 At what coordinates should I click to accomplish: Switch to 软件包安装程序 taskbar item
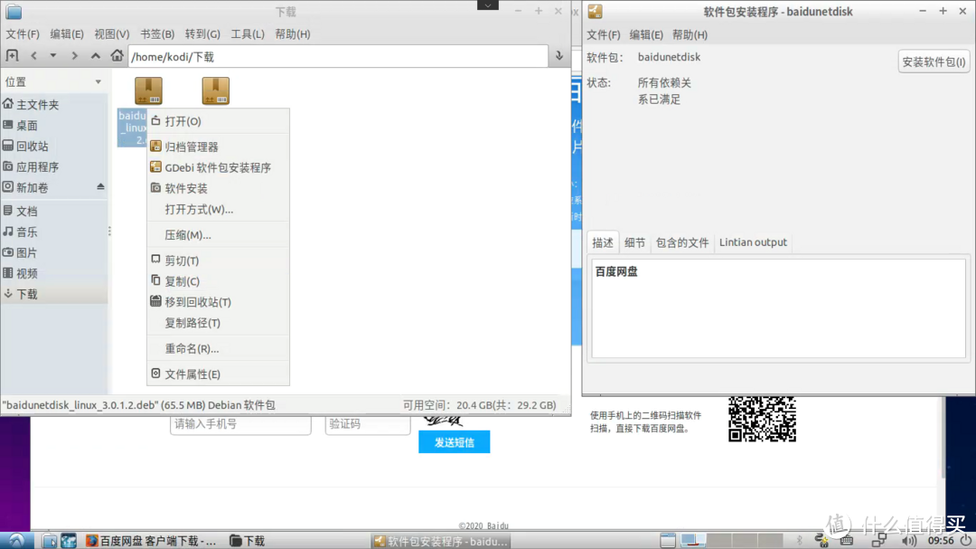(x=441, y=541)
